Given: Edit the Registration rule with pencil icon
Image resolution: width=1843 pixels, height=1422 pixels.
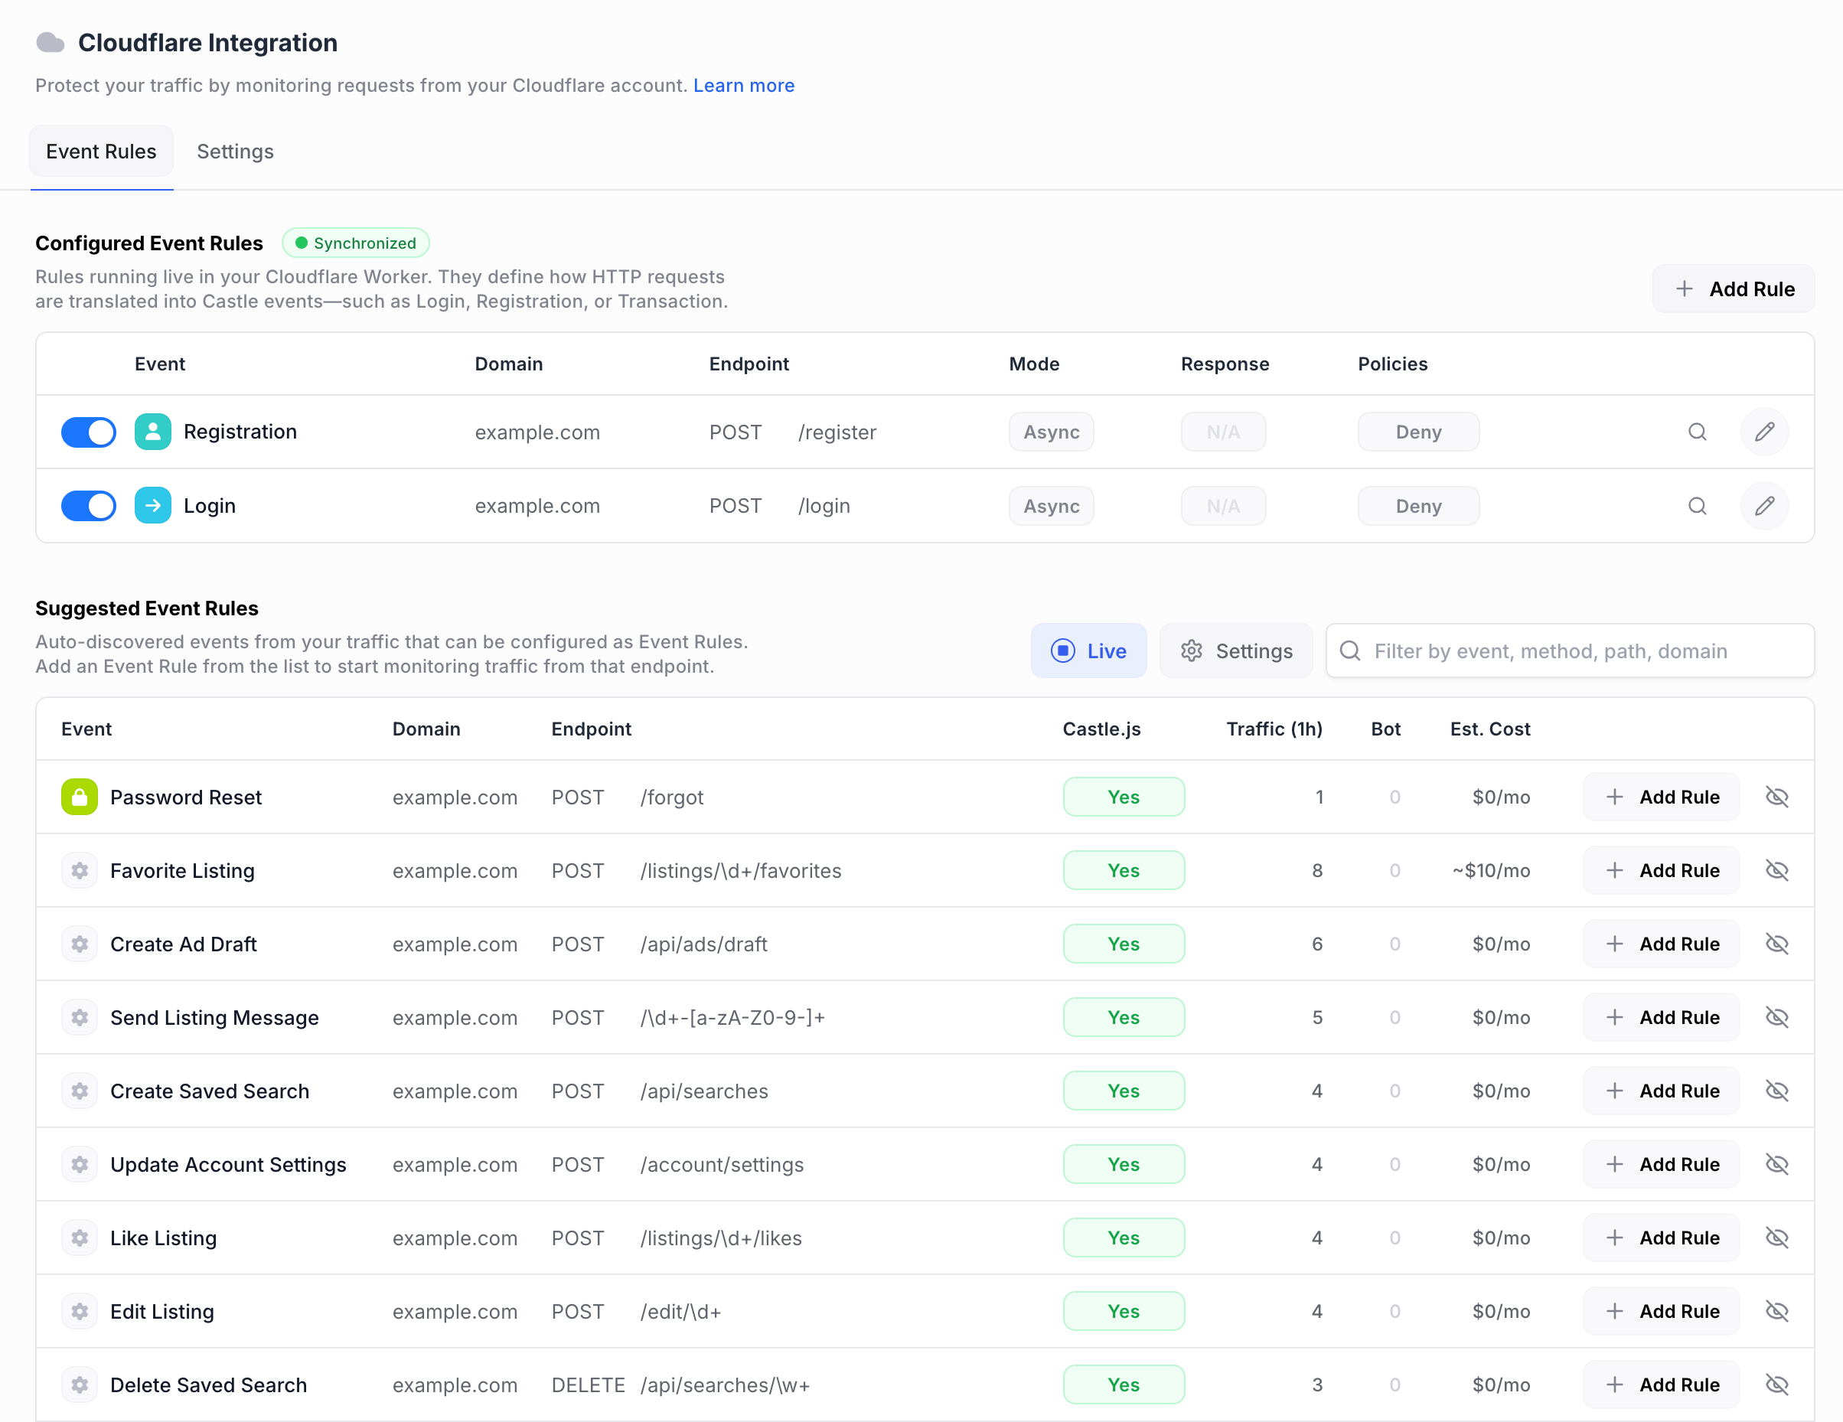Looking at the screenshot, I should (1764, 432).
